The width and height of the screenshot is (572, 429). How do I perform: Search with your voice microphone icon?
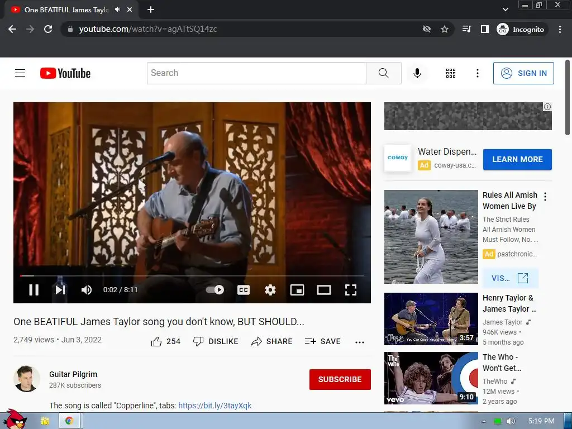coord(417,73)
